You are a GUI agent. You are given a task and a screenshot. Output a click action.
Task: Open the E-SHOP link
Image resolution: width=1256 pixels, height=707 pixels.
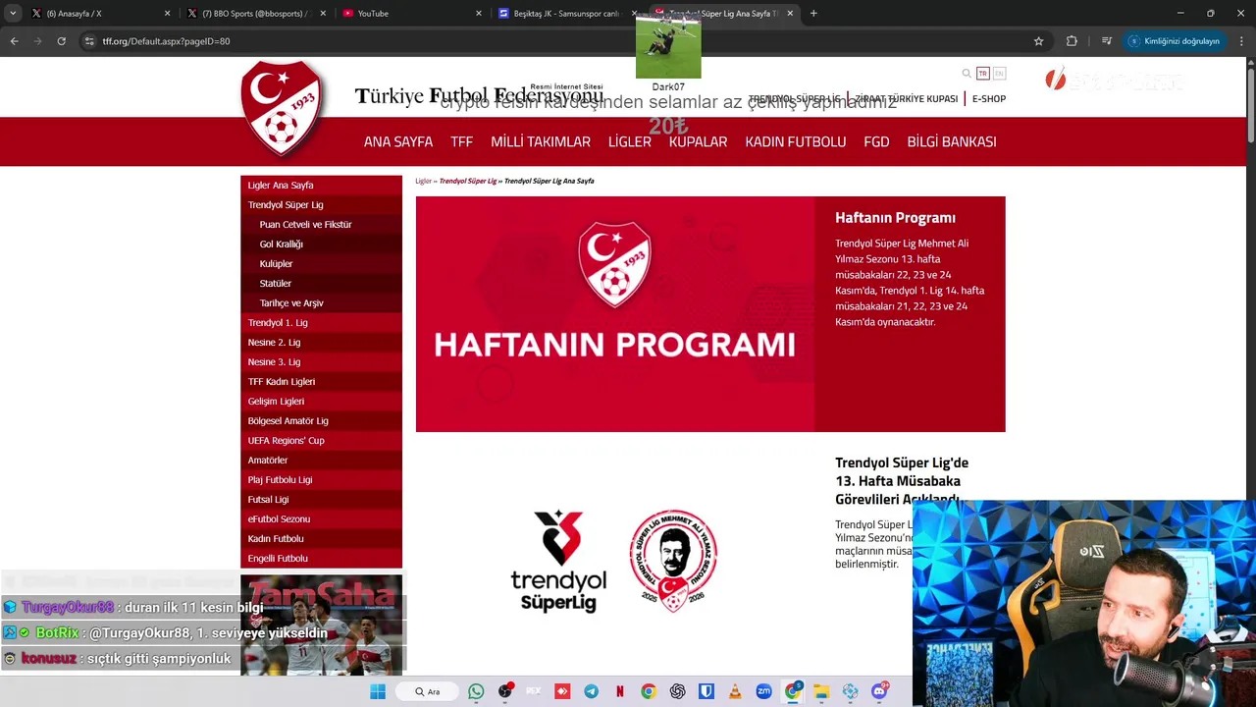click(989, 99)
